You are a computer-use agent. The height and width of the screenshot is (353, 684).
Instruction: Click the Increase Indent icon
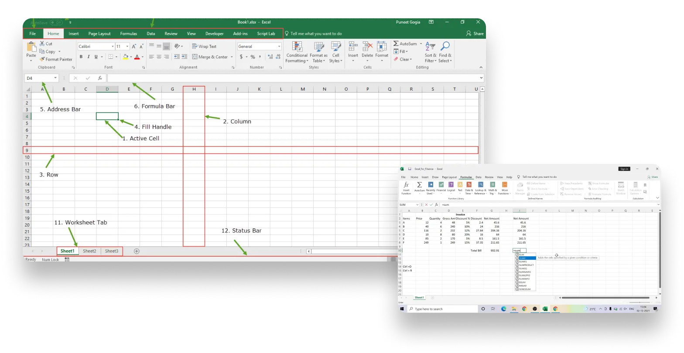click(185, 57)
